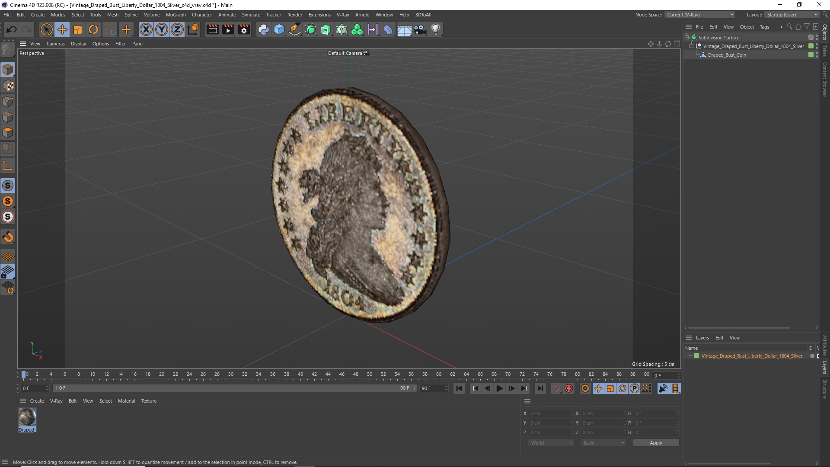
Task: Toggle Enable Snap magnet icon
Action: 8,237
